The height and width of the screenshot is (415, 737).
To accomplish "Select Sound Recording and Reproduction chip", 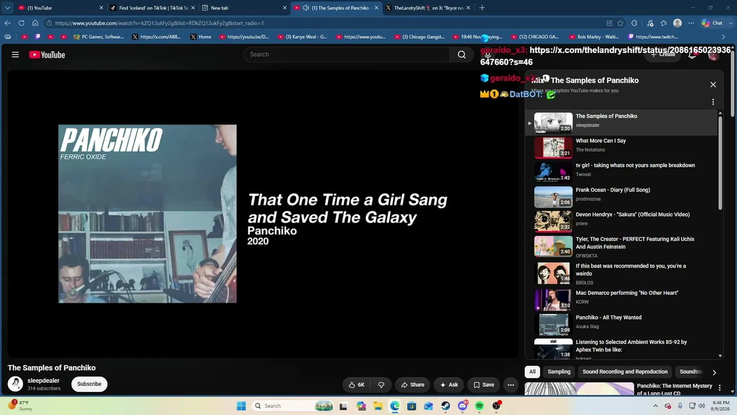I will point(625,372).
